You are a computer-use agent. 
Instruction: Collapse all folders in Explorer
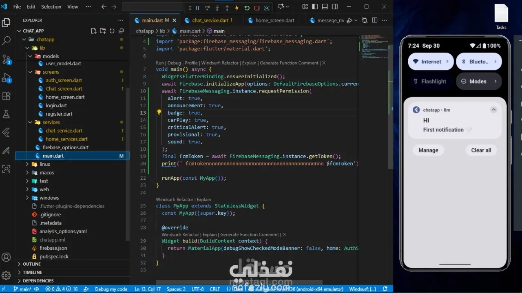pyautogui.click(x=121, y=31)
